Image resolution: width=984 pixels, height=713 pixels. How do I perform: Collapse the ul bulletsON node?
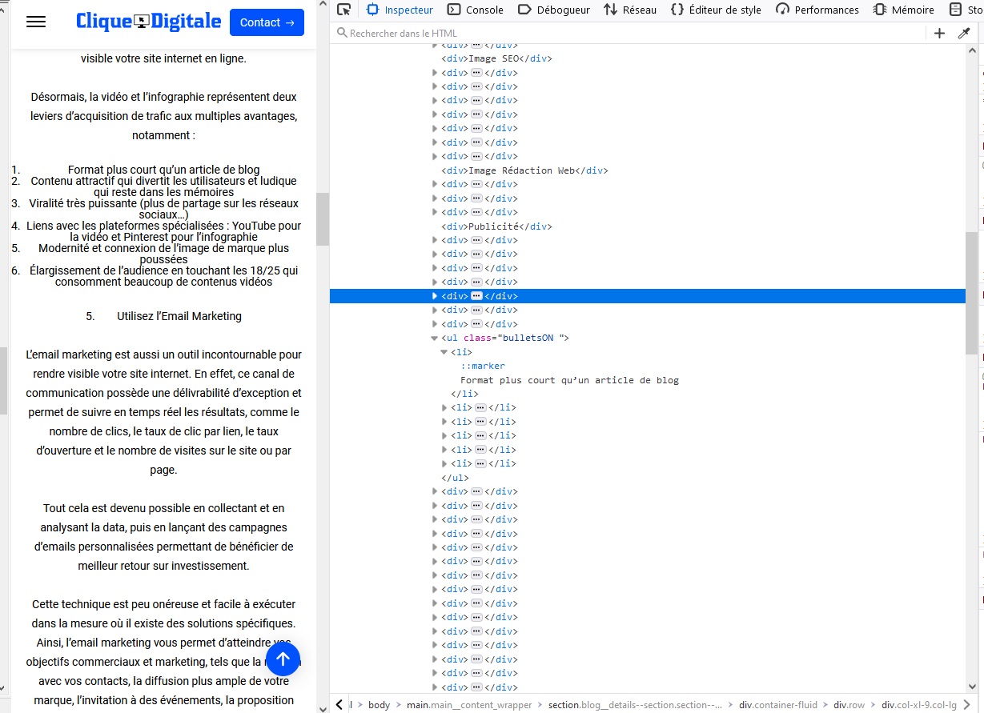(x=433, y=338)
